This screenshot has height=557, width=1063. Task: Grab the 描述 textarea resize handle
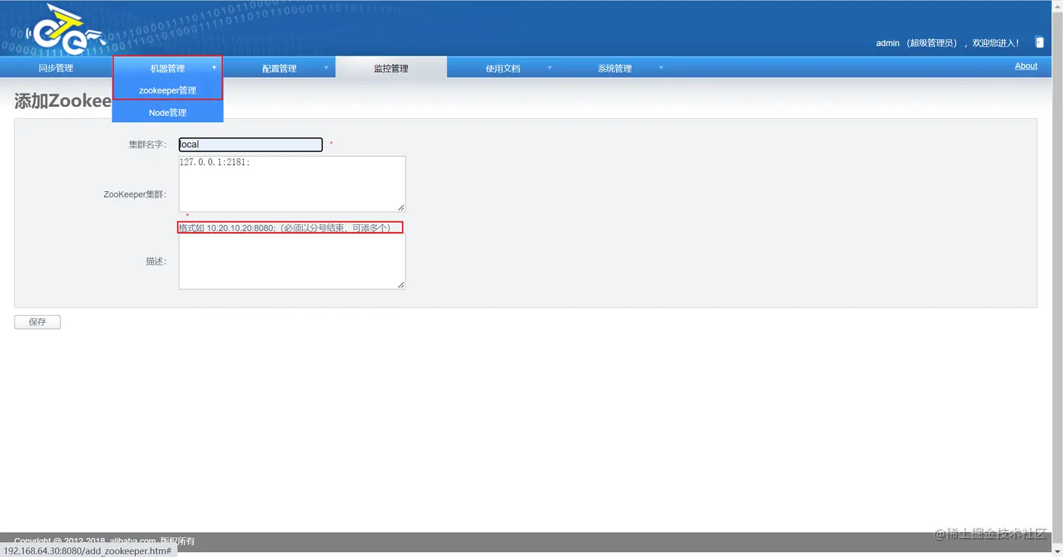tap(401, 285)
